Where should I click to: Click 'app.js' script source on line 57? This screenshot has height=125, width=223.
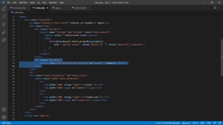click(44, 116)
